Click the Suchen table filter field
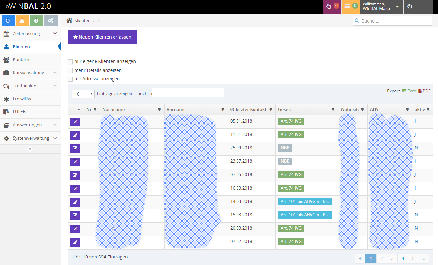 (188, 92)
